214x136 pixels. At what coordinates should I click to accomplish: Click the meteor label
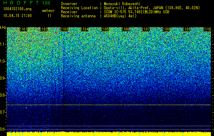pyautogui.click(x=48, y=11)
